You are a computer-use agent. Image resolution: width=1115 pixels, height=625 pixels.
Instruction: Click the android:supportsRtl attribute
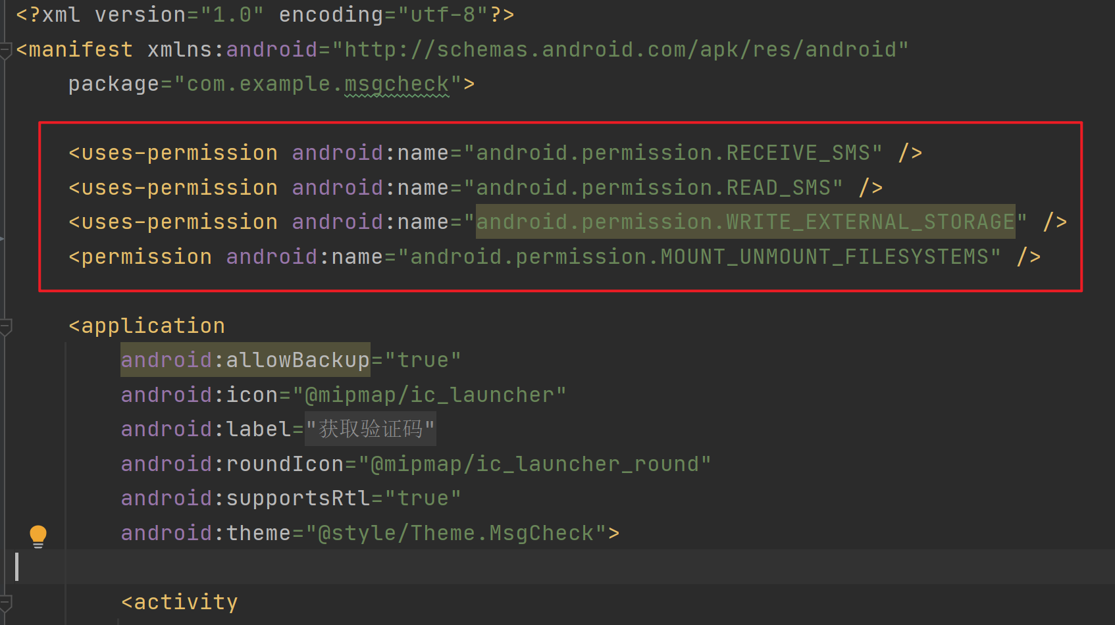click(246, 499)
